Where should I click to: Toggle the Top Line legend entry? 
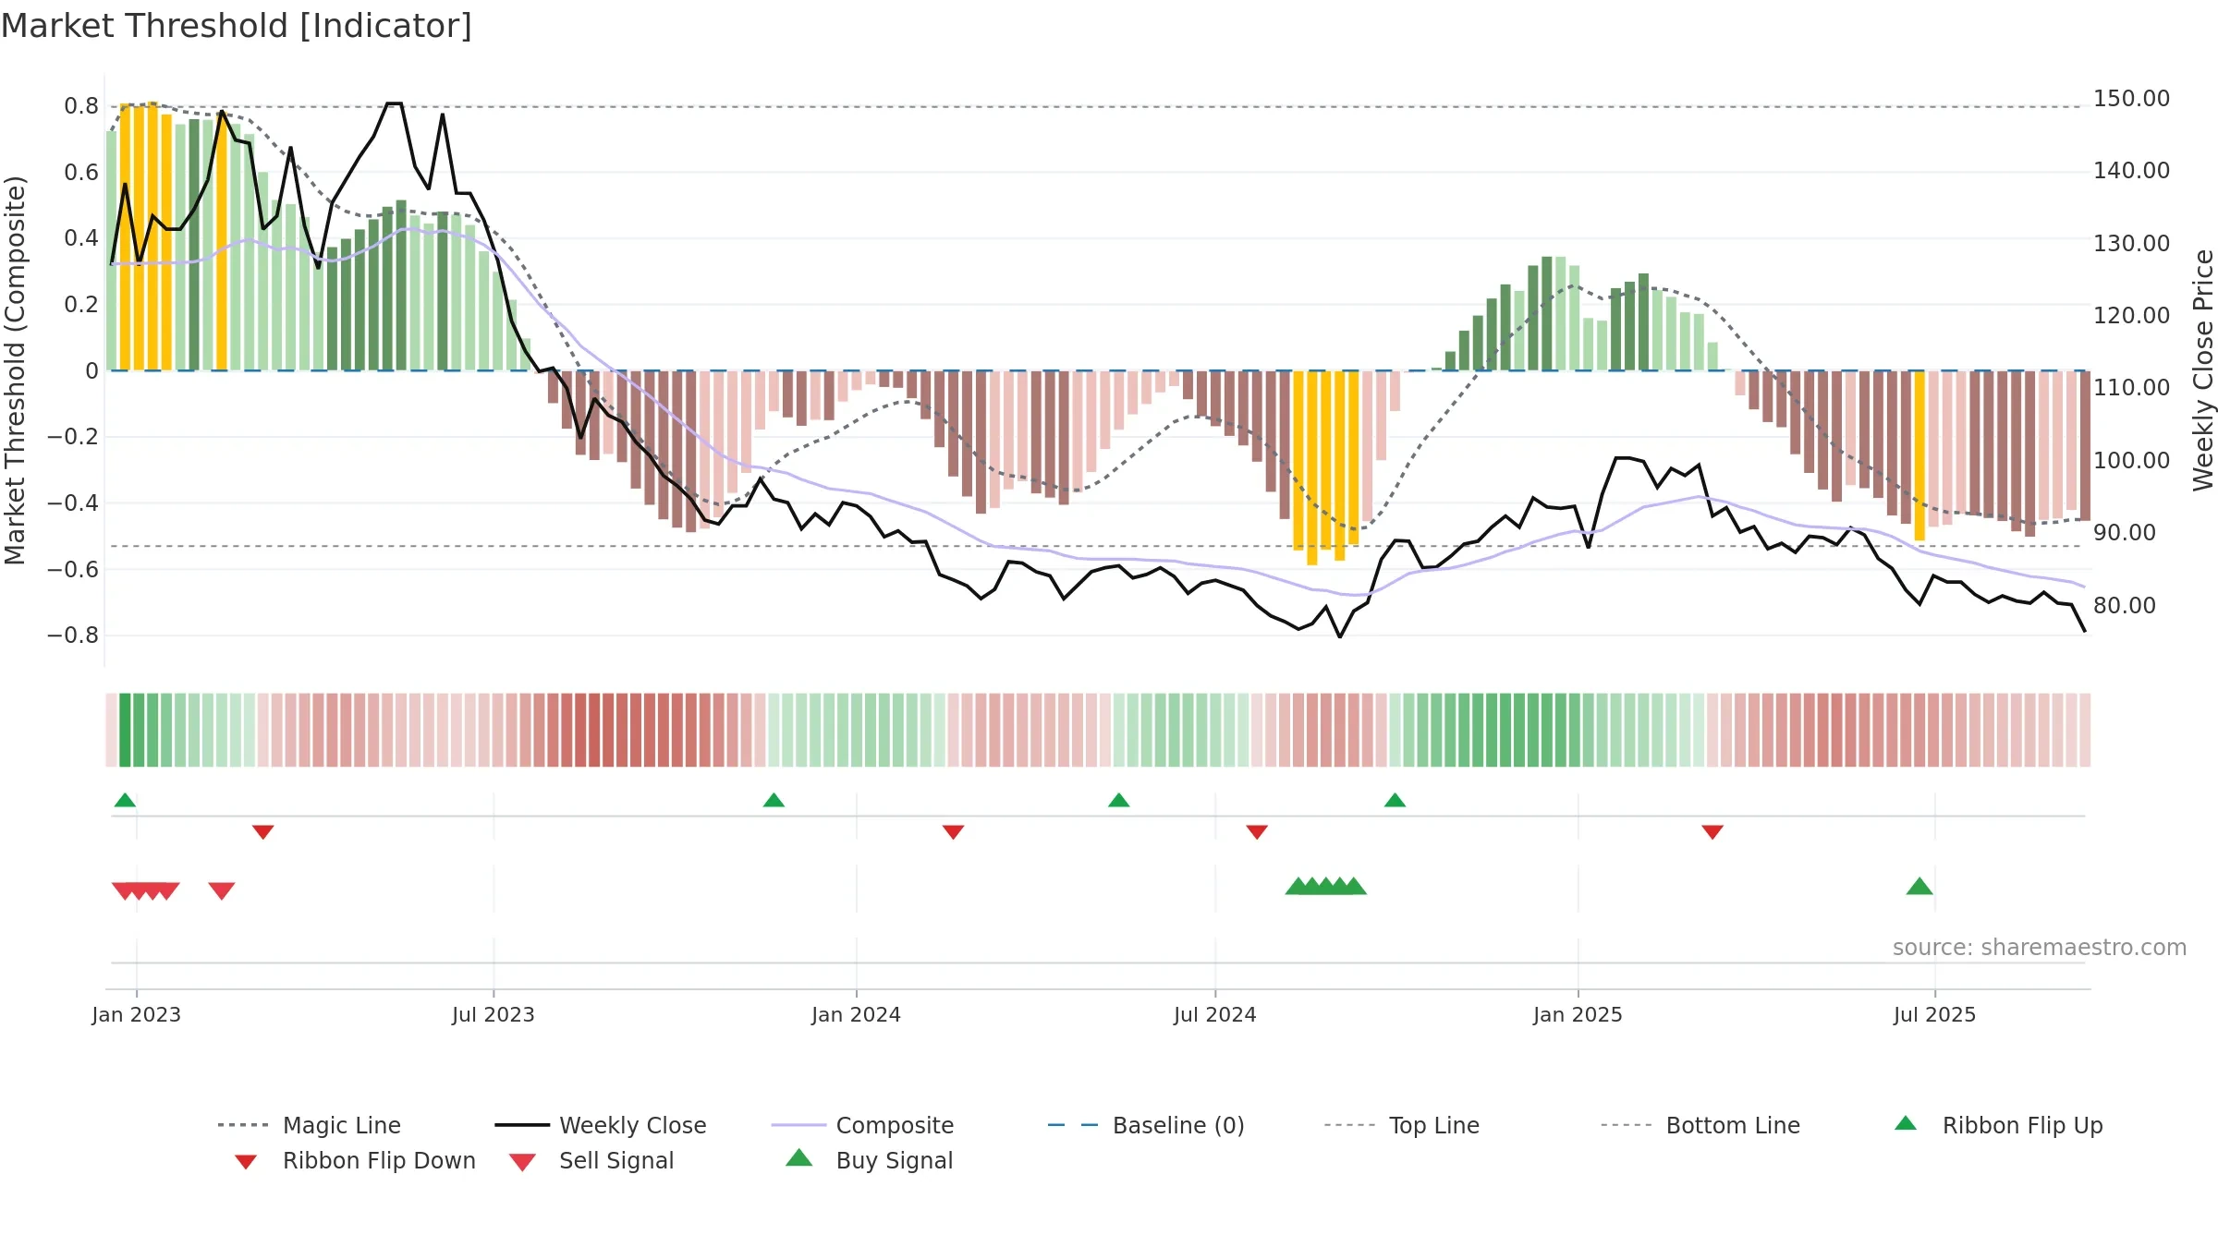pyautogui.click(x=1401, y=1125)
